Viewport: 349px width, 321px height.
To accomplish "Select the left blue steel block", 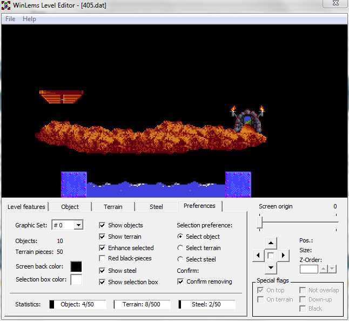I will pos(74,185).
